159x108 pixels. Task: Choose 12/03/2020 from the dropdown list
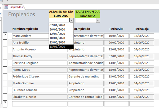[x=61, y=34]
